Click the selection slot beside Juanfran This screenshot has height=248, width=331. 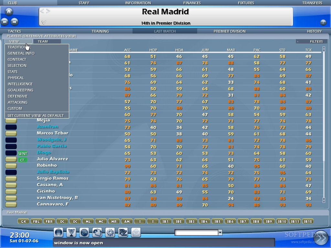pyautogui.click(x=11, y=127)
